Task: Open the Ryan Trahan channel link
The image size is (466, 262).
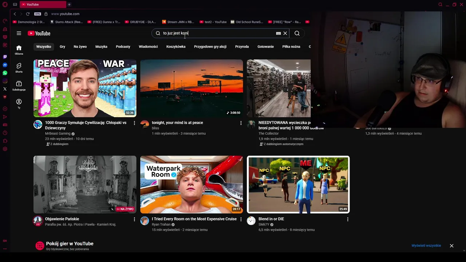Action: [x=161, y=225]
